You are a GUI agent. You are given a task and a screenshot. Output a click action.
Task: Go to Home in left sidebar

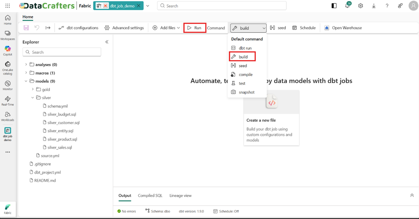click(x=7, y=20)
